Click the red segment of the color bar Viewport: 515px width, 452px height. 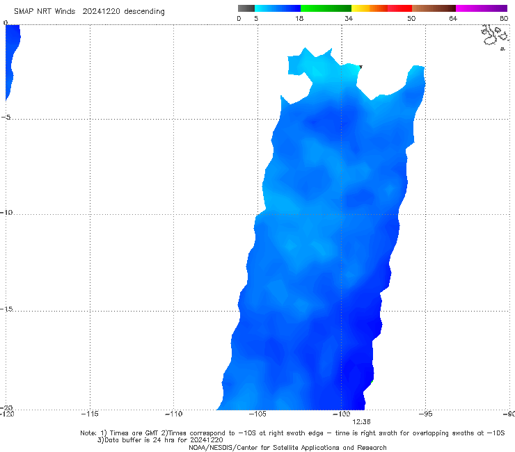pyautogui.click(x=399, y=8)
